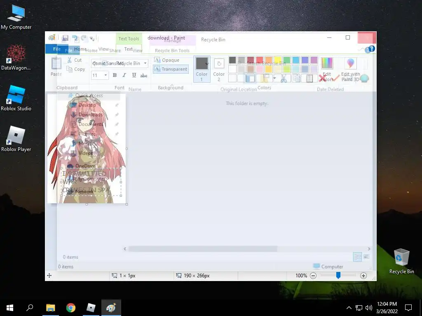Open Recycle Bin Tools tab in Recycle Bin window

(x=172, y=51)
